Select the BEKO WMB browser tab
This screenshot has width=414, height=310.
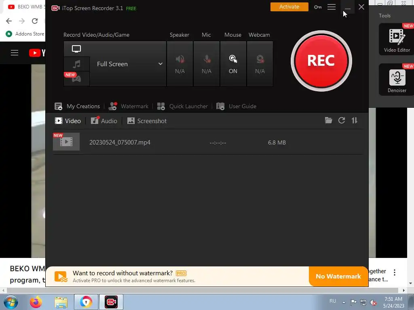24,7
